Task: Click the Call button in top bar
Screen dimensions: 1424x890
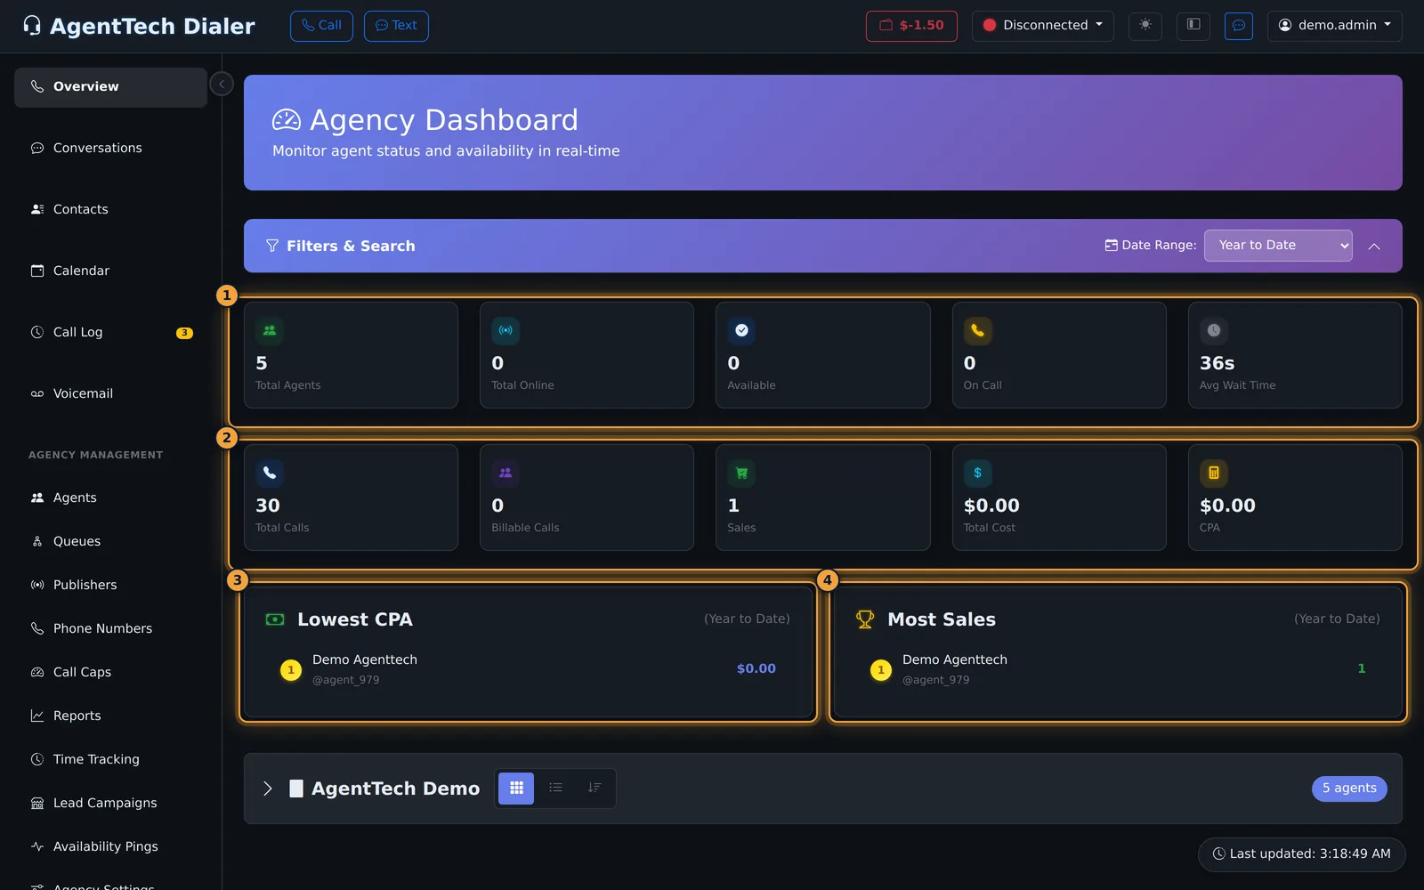Action: [321, 26]
